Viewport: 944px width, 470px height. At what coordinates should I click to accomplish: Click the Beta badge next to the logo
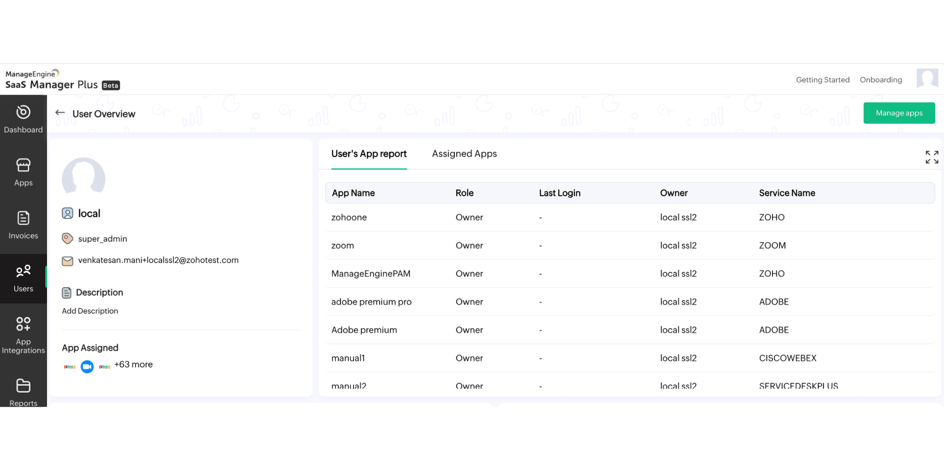tap(111, 85)
